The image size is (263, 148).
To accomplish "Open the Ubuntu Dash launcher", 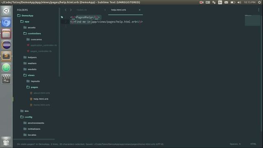I will pyautogui.click(x=6, y=11).
